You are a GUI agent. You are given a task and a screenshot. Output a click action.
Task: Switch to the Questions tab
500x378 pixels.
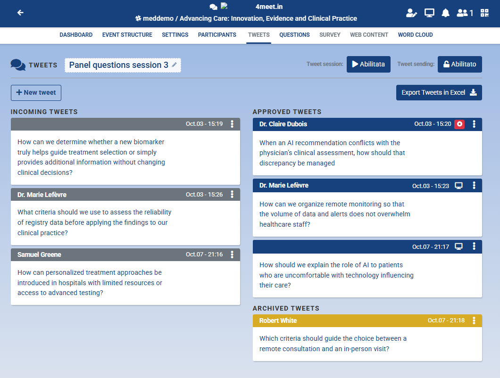tap(294, 35)
